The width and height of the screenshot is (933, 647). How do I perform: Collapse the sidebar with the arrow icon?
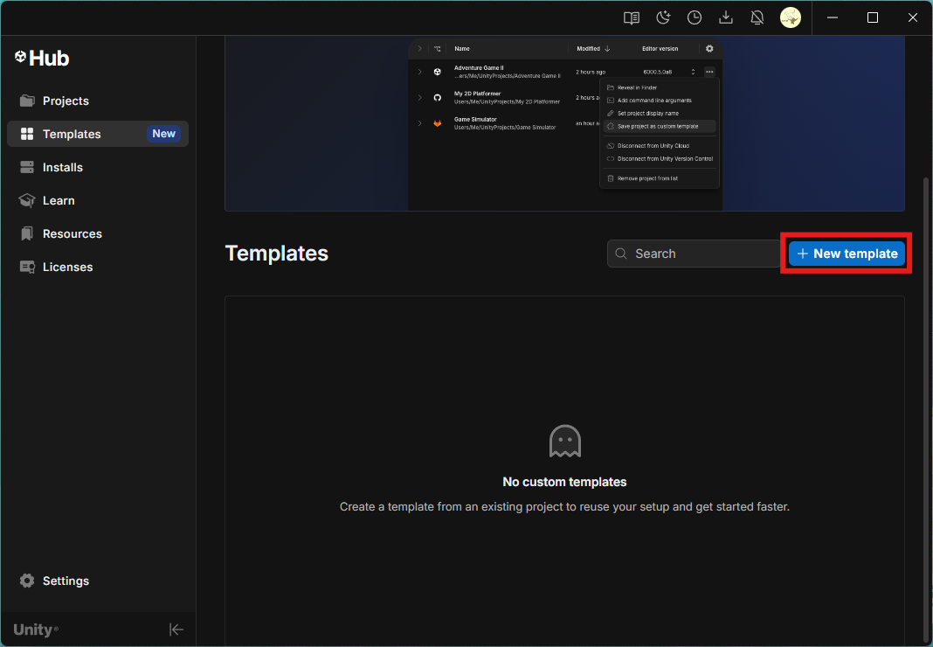(x=176, y=630)
